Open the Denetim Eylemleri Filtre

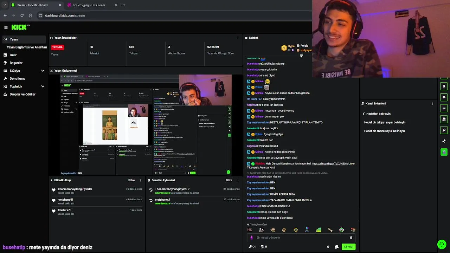229,180
